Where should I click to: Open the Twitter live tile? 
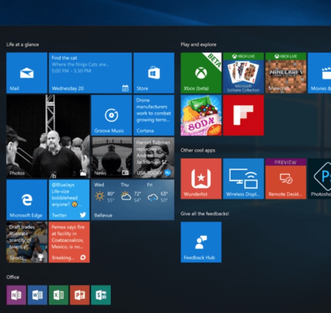click(x=69, y=199)
